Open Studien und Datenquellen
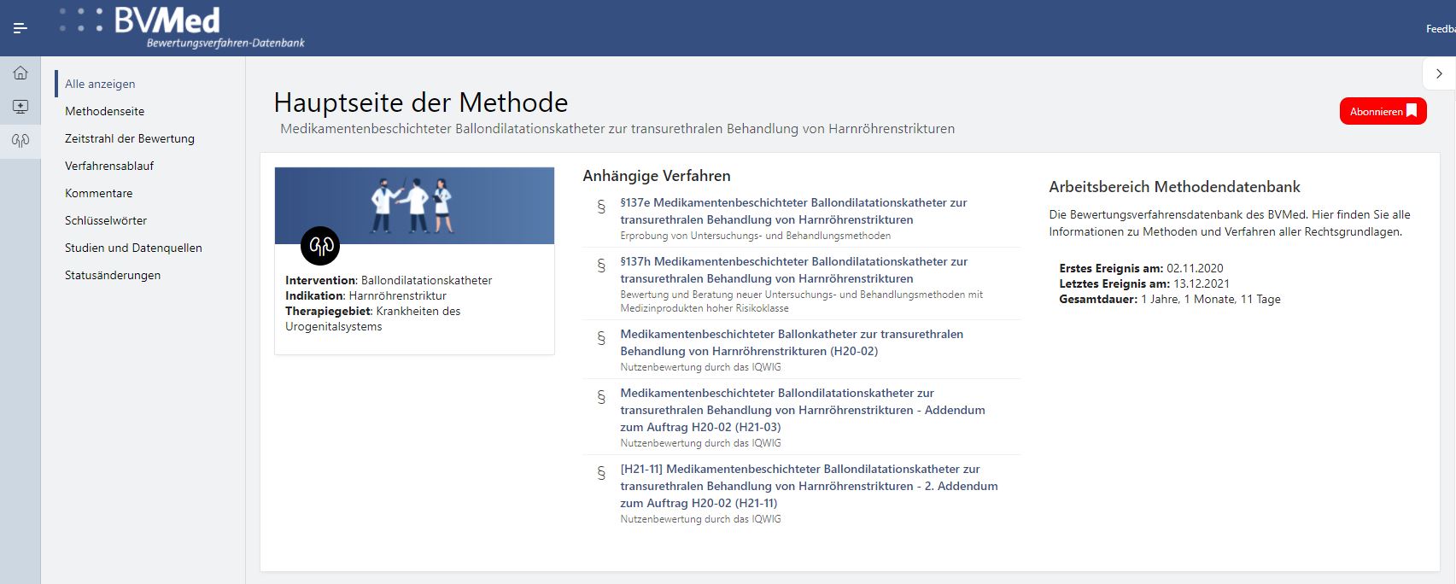Viewport: 1456px width, 584px height. coord(133,248)
